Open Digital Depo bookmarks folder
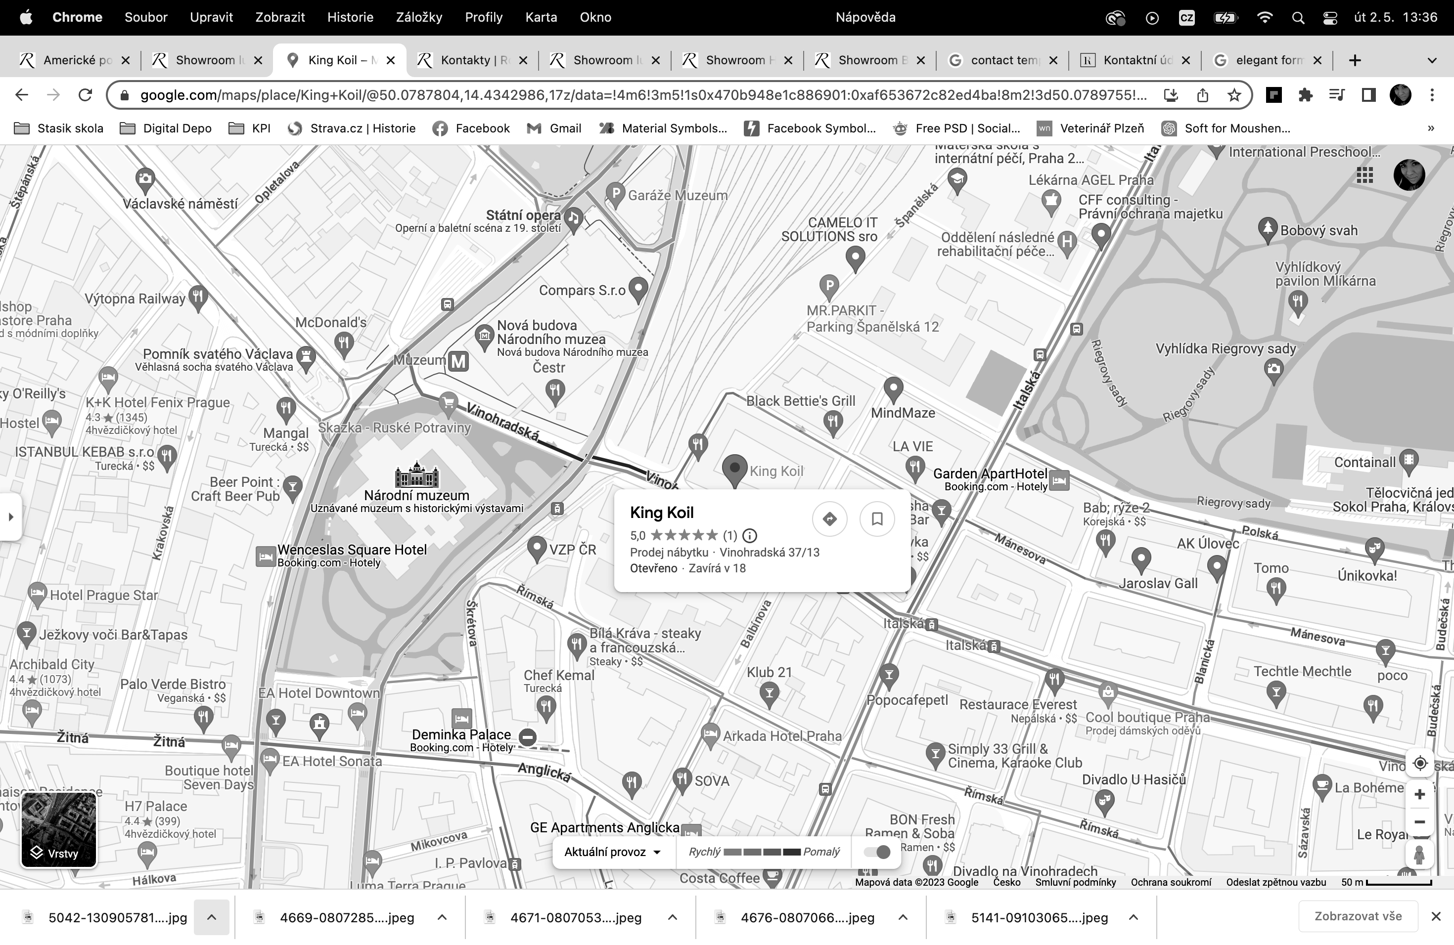The width and height of the screenshot is (1454, 945). tap(166, 128)
